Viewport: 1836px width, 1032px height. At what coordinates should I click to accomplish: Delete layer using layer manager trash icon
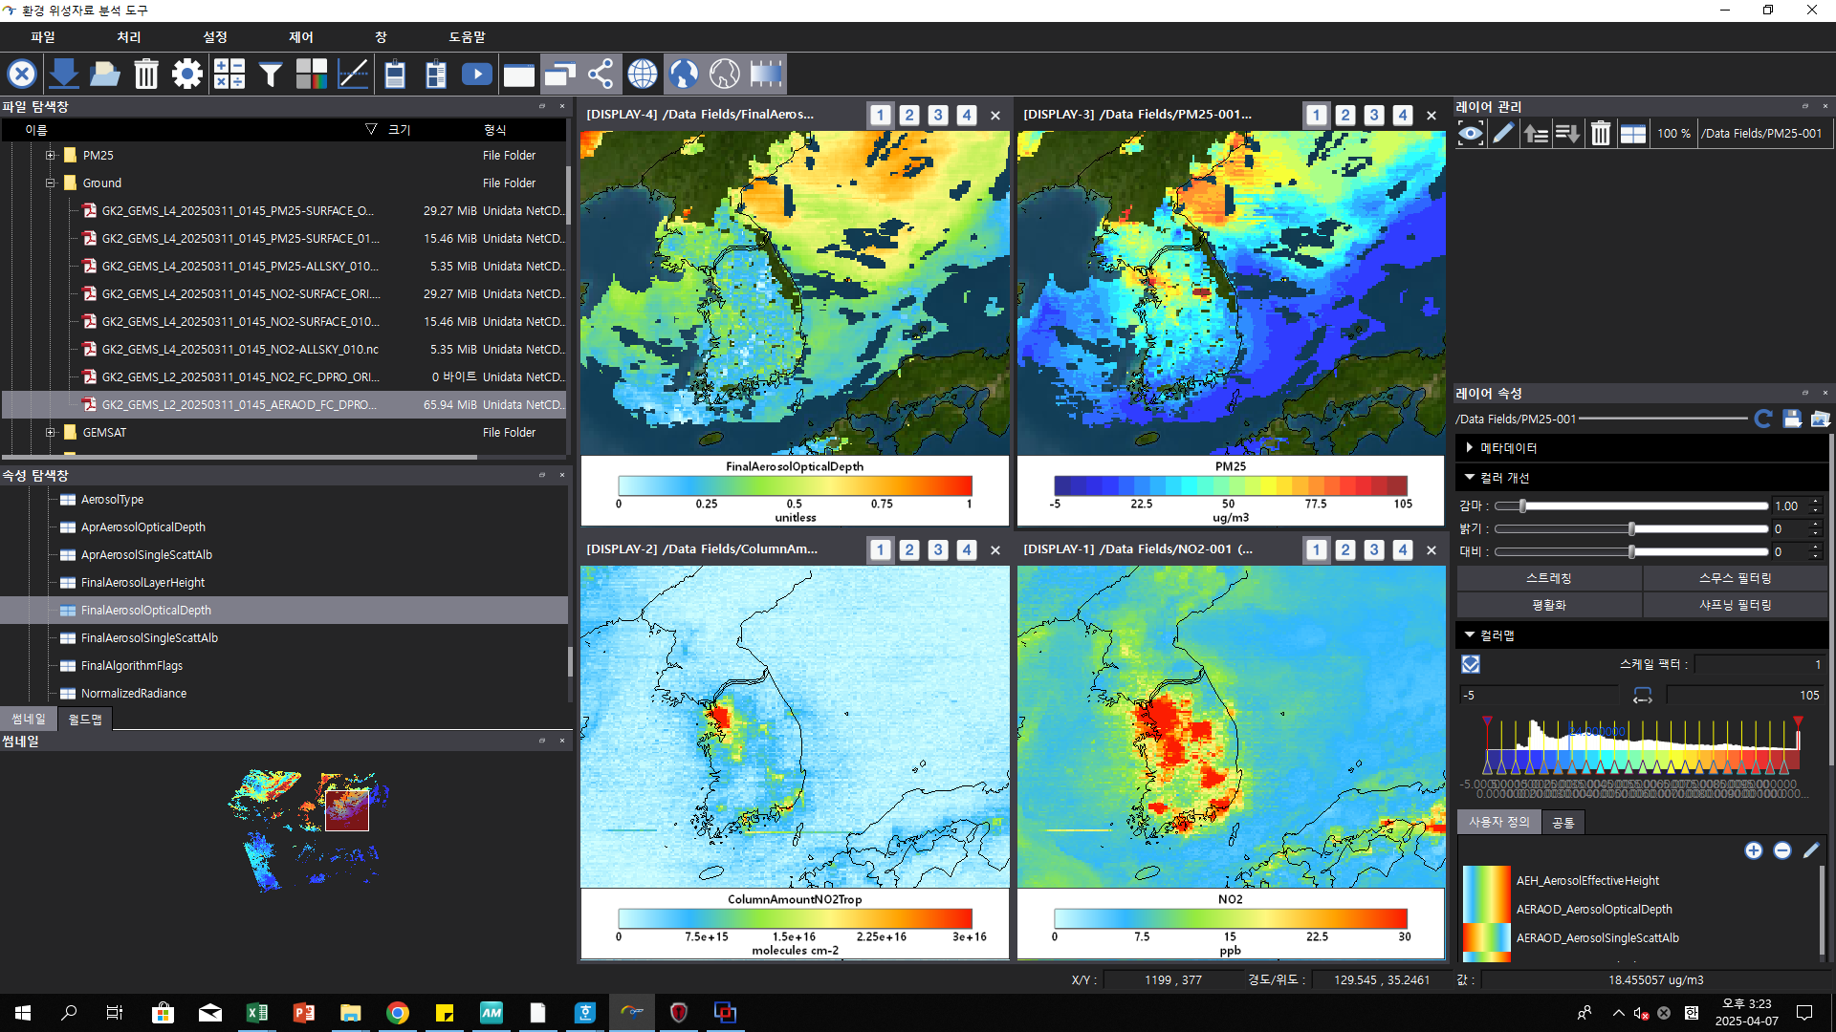point(1601,134)
